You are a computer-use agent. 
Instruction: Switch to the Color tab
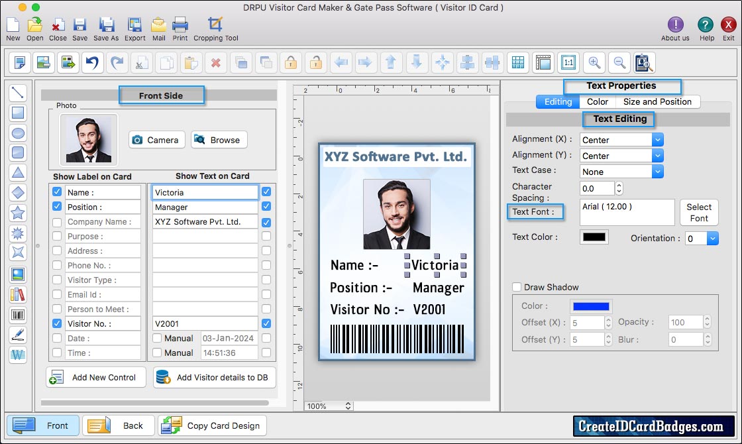point(597,102)
